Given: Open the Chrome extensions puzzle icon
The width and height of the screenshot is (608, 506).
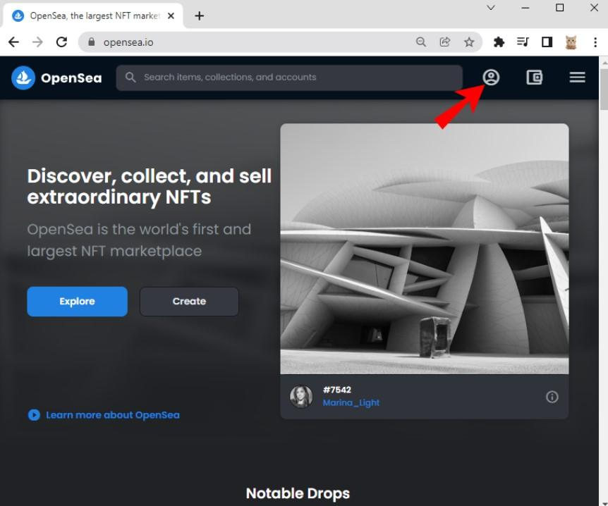Looking at the screenshot, I should (x=499, y=42).
